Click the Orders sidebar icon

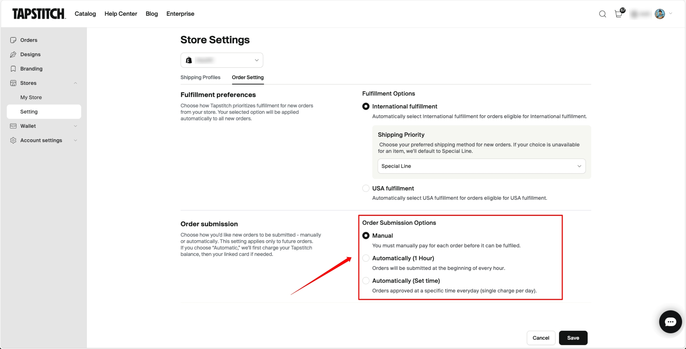13,40
